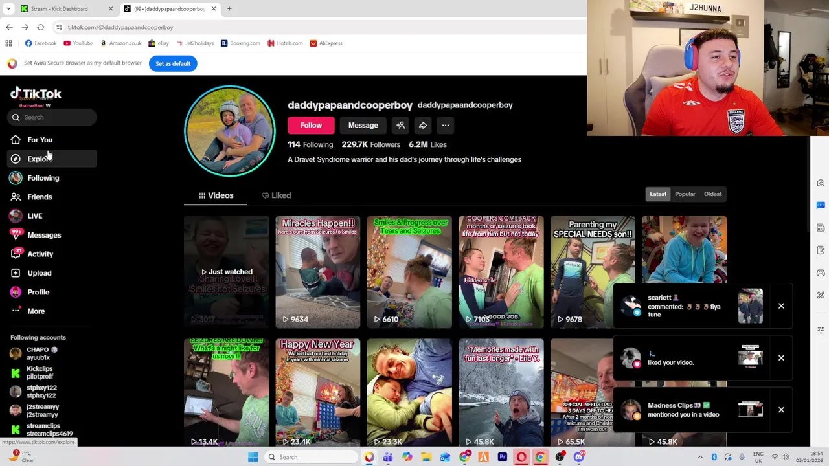Open the browser sidebar games controller icon
The image size is (829, 466).
821,272
